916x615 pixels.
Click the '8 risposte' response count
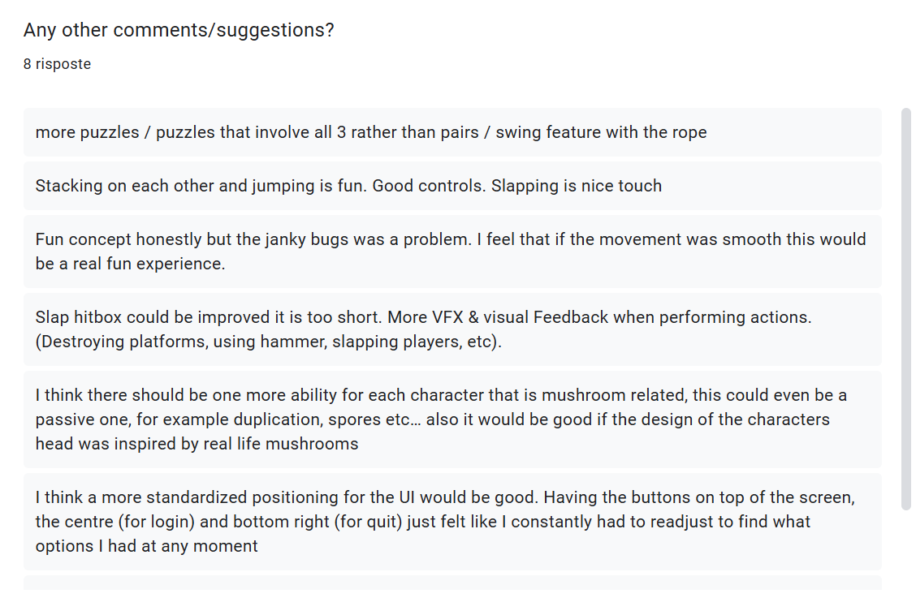tap(57, 64)
